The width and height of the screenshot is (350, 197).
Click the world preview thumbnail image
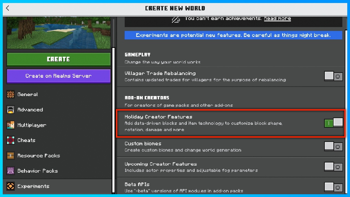pos(59,33)
